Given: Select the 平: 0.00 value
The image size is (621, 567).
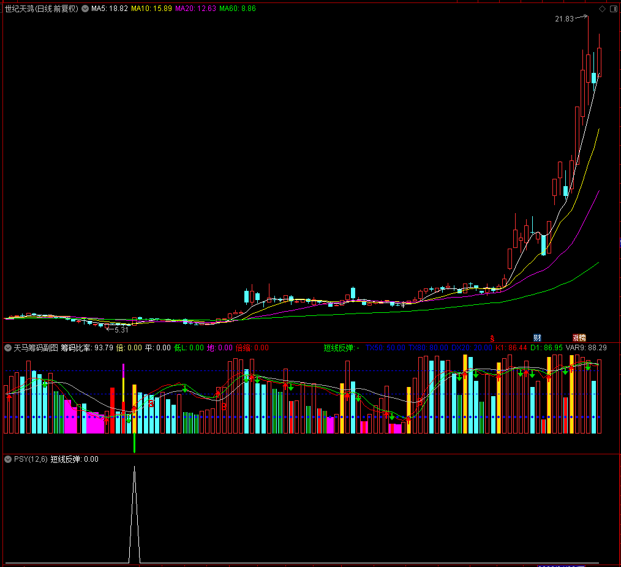Looking at the screenshot, I should pyautogui.click(x=157, y=348).
